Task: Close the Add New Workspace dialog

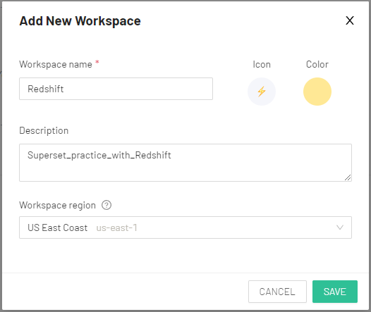Action: coord(350,20)
